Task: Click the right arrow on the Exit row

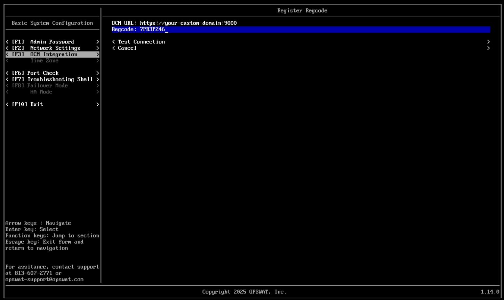Action: [98, 104]
